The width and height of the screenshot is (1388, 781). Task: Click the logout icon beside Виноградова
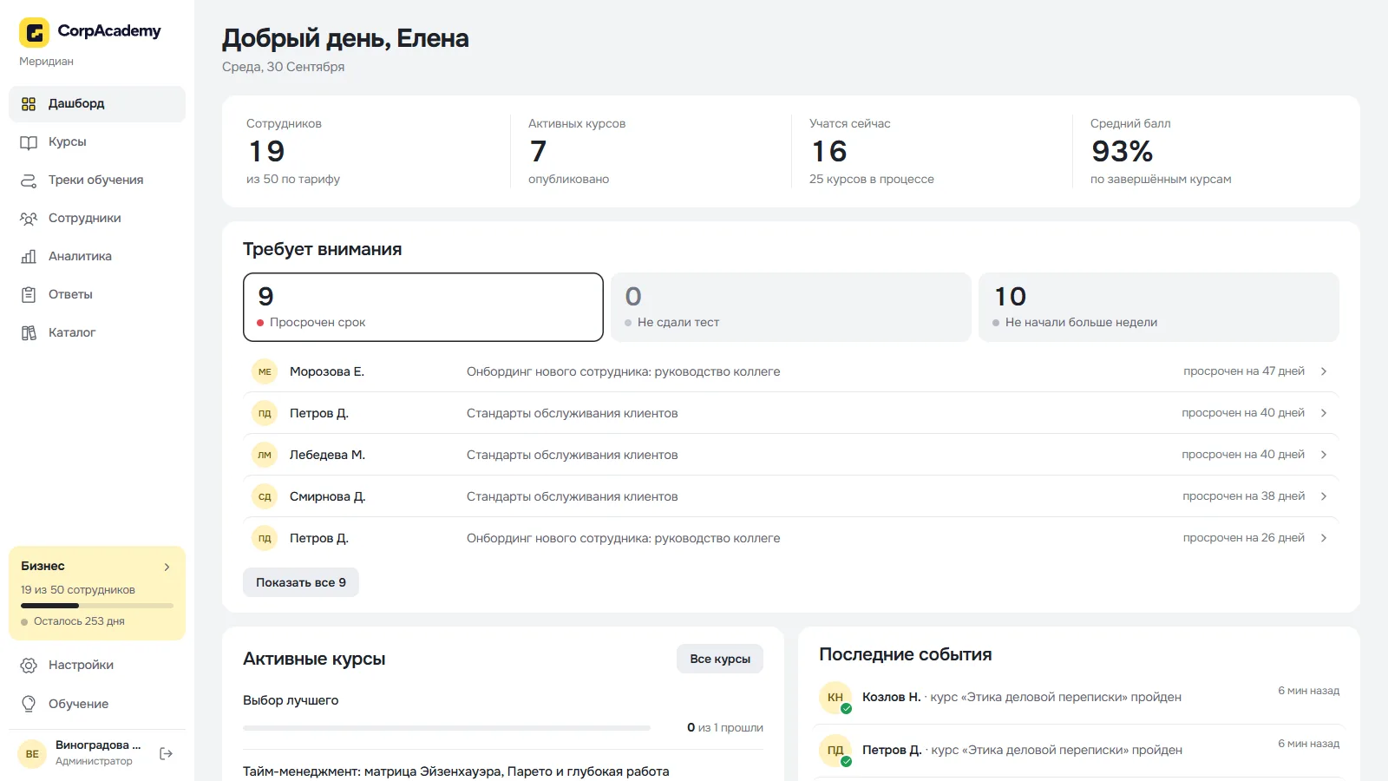click(167, 754)
